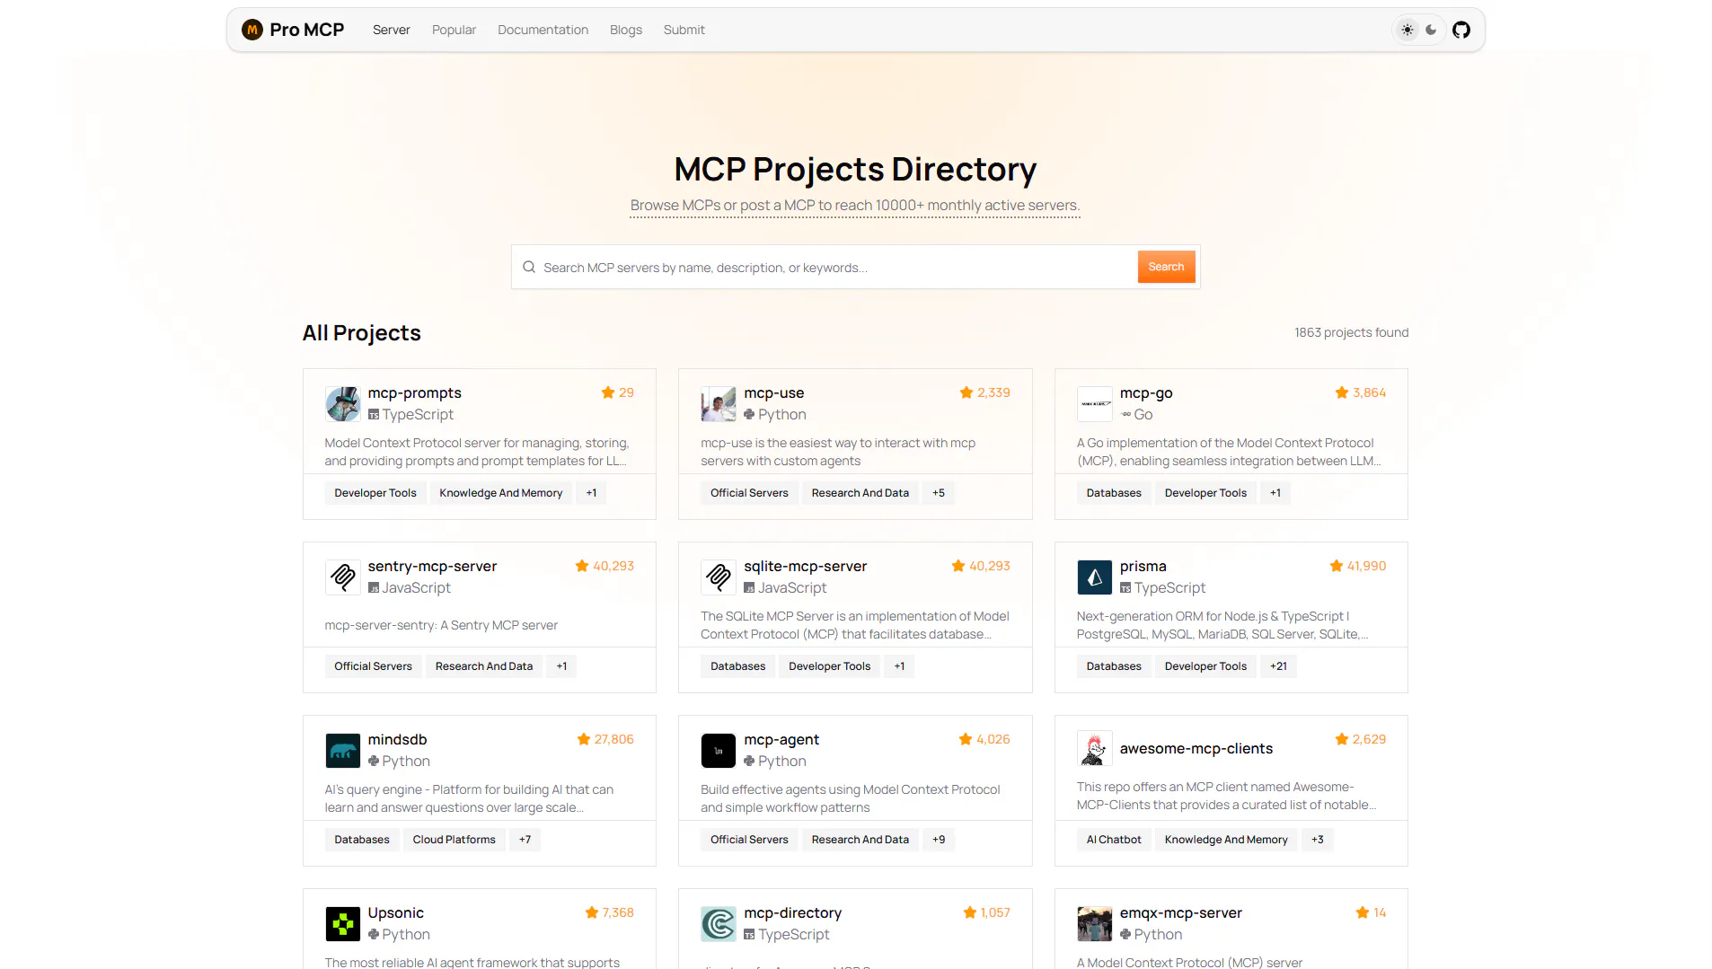
Task: Click the star icon on emqx-mcp-server
Action: 1363,912
